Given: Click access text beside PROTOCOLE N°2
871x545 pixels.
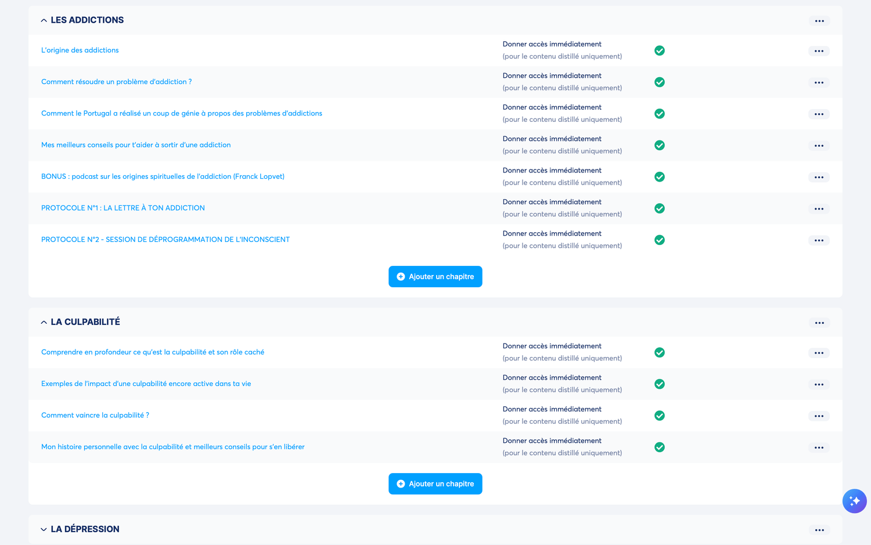Looking at the screenshot, I should click(562, 240).
